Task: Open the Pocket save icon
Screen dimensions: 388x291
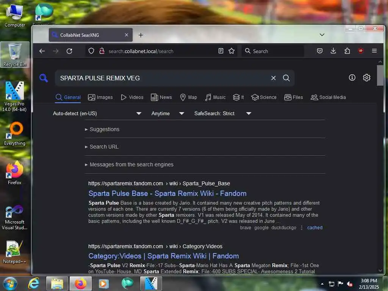Action: 320,51
